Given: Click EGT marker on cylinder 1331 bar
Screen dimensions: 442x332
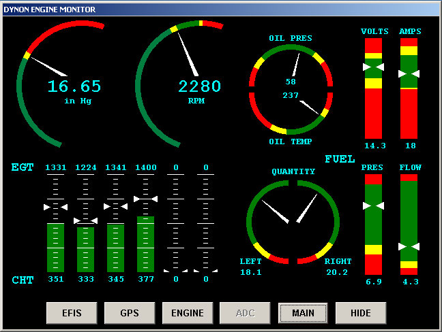Looking at the screenshot, I should (x=55, y=207).
